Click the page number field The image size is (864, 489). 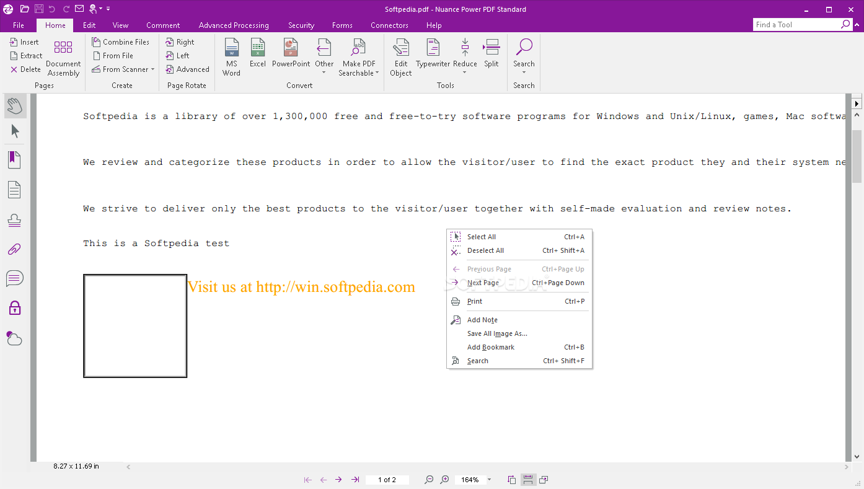click(x=387, y=480)
